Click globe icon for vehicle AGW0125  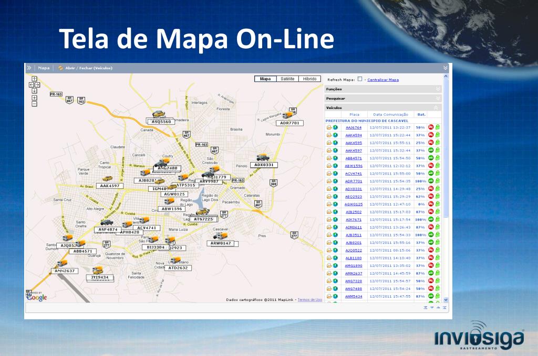(335, 204)
